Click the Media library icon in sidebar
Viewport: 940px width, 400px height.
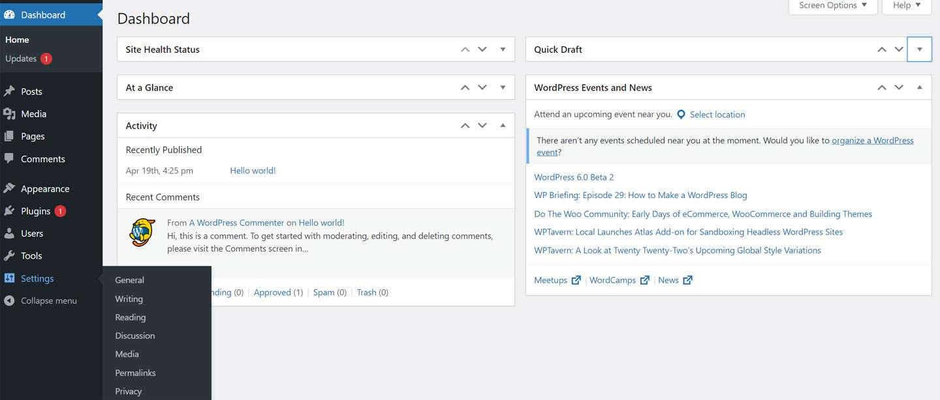pyautogui.click(x=9, y=113)
